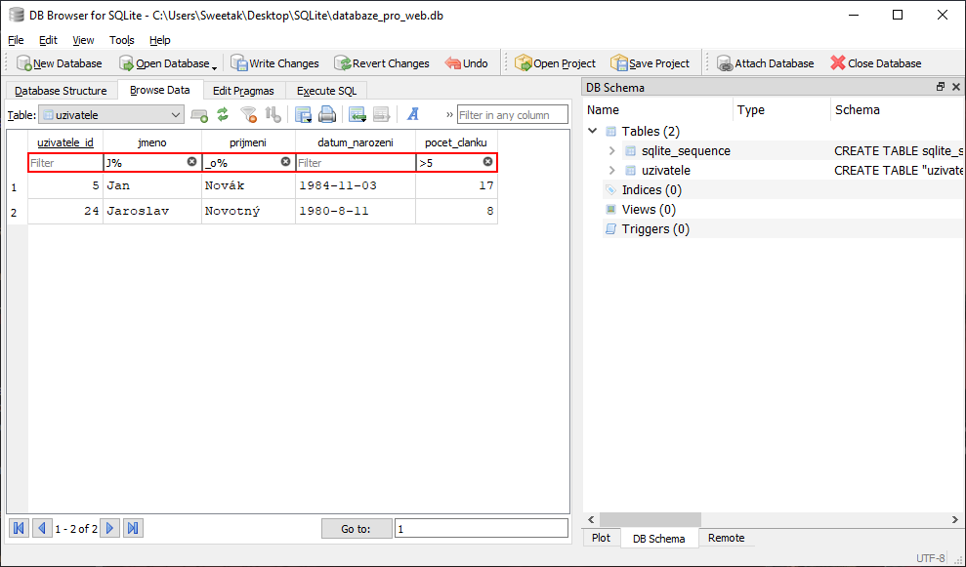The width and height of the screenshot is (966, 567).
Task: Sort by the jmeno column header
Action: tap(152, 142)
